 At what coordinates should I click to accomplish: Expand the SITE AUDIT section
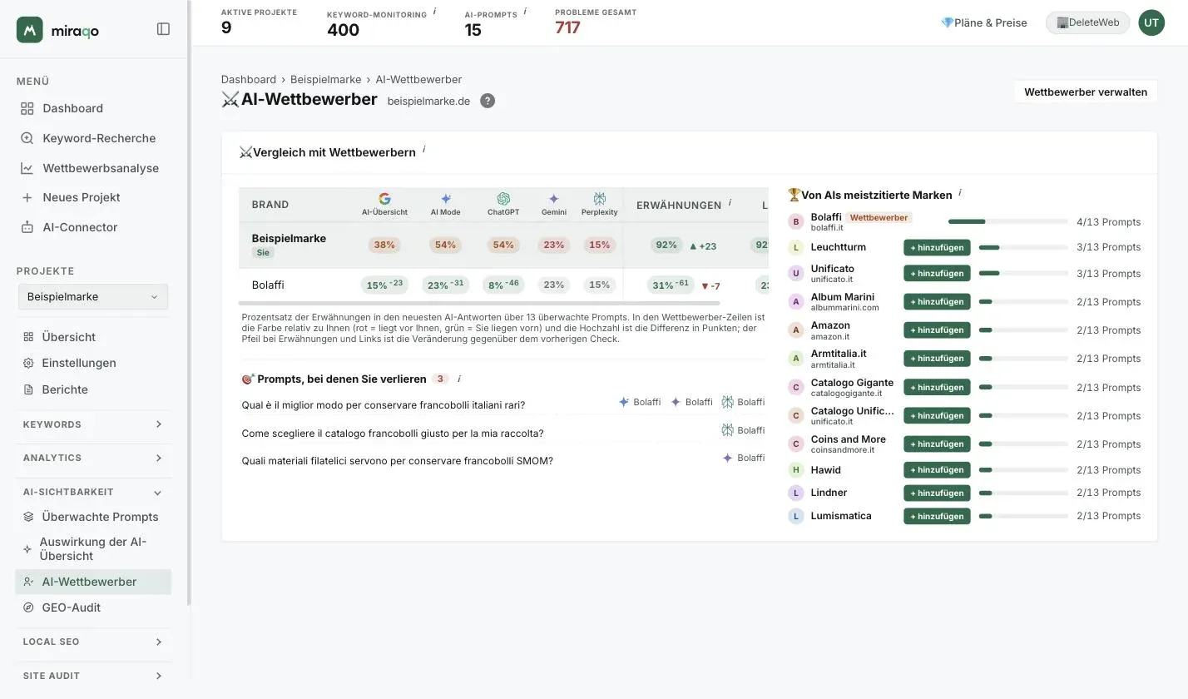click(93, 676)
